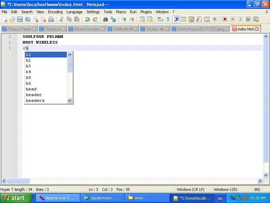Show all characters with pilcrow icon
Image resolution: width=270 pixels, height=203 pixels.
[x=168, y=19]
